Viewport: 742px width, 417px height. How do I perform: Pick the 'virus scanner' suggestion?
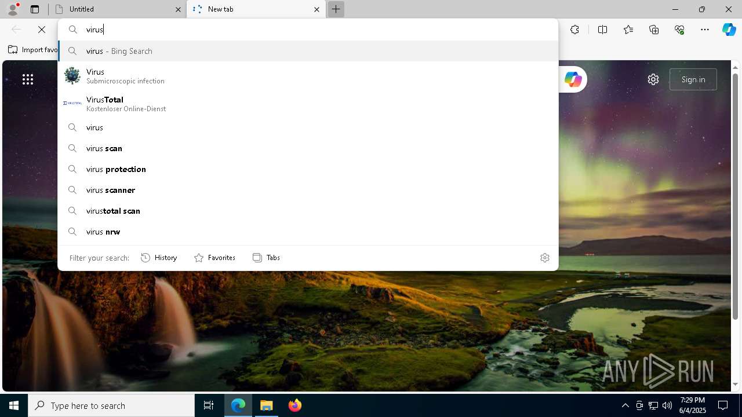[x=308, y=190]
